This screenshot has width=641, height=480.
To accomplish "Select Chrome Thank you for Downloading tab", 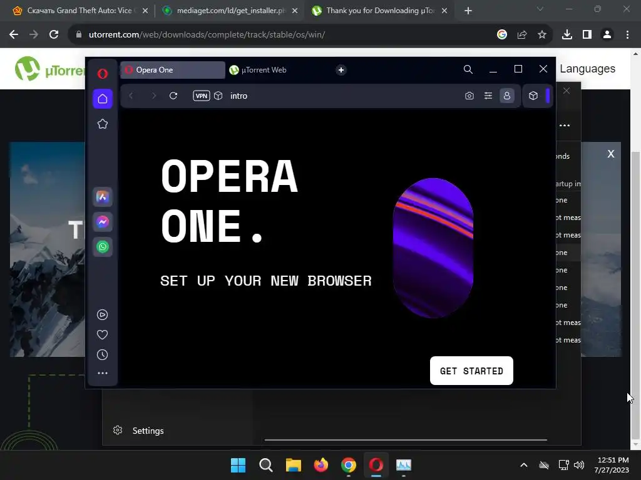I will (x=379, y=11).
